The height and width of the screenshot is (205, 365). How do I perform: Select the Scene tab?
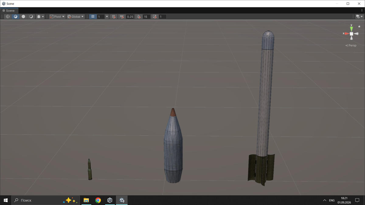click(9, 11)
